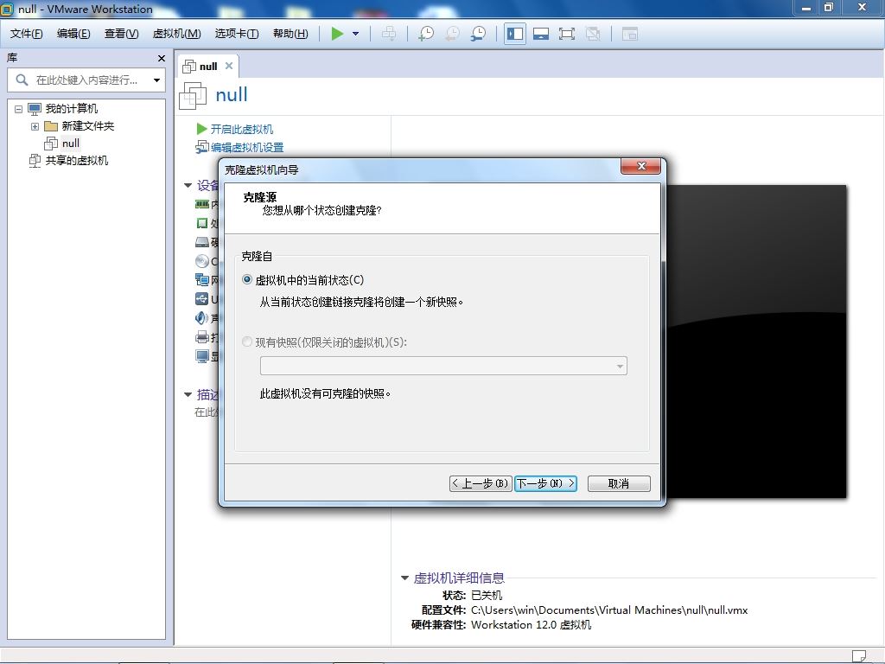Click 编辑虚拟机设置 link
This screenshot has height=664, width=885.
click(x=247, y=147)
